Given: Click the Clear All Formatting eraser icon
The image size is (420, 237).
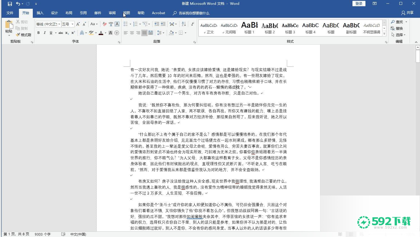Looking at the screenshot, I should (x=105, y=24).
